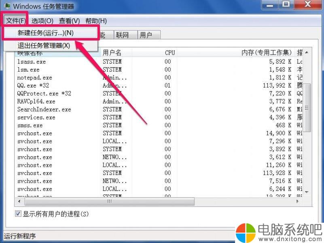This screenshot has width=324, height=243.
Task: Select the RAVCpl64.exe process
Action: point(159,101)
